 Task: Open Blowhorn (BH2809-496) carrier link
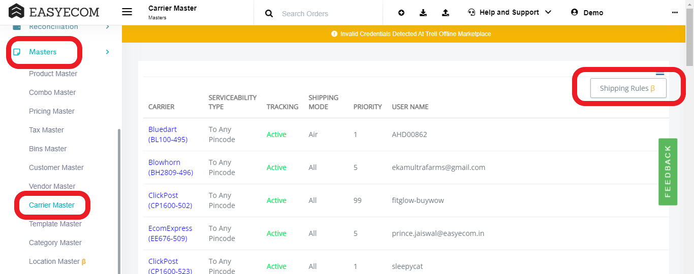[171, 167]
